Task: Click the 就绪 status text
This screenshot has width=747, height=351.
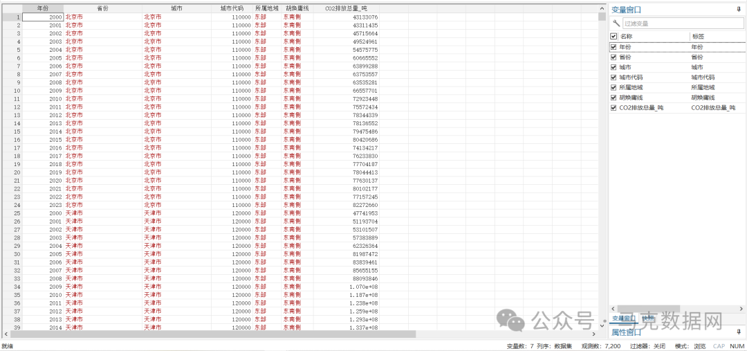Action: (7, 345)
